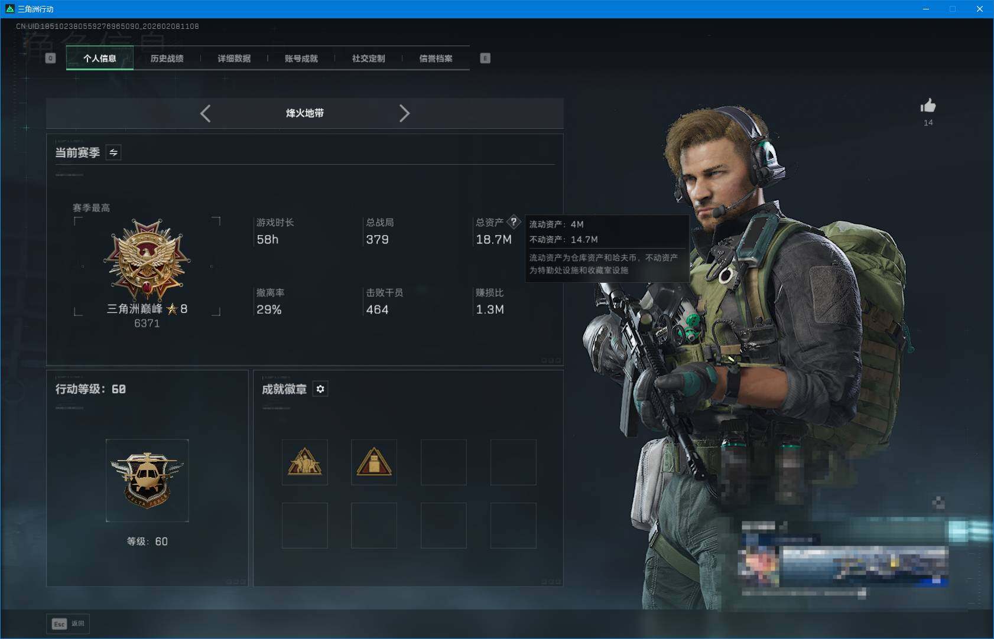
Task: Click the 三角洲巅峰 rank medal emblem
Action: [x=147, y=260]
